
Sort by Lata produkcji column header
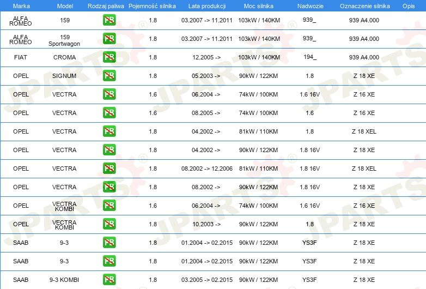[206, 5]
